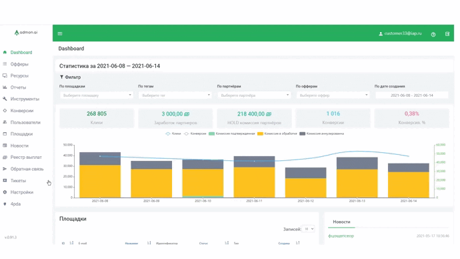Click the Пользователи users icon
The image size is (460, 259).
(5, 122)
